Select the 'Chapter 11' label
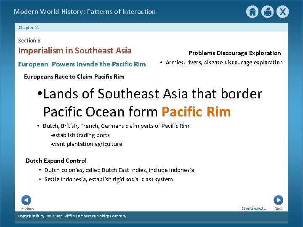This screenshot has height=227, width=303. click(x=29, y=28)
